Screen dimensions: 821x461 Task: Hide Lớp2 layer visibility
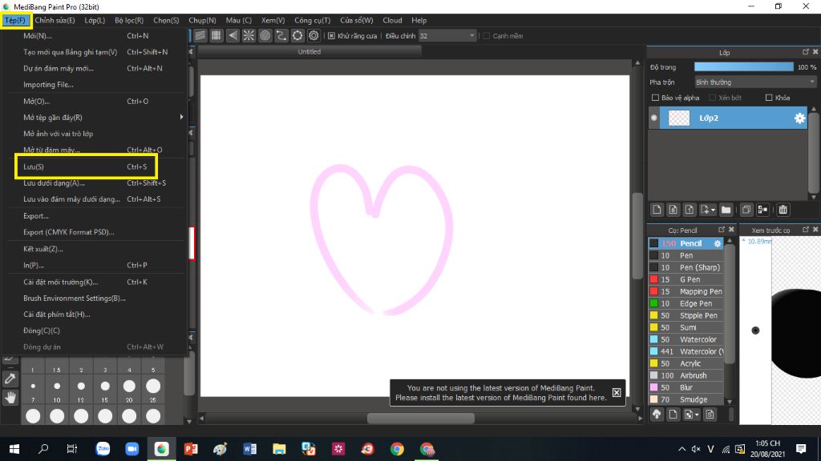pos(654,118)
